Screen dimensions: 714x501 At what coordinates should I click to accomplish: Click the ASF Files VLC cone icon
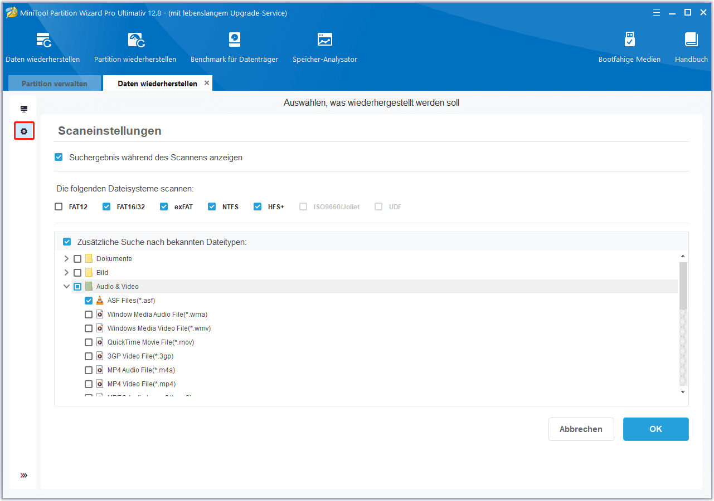click(100, 301)
